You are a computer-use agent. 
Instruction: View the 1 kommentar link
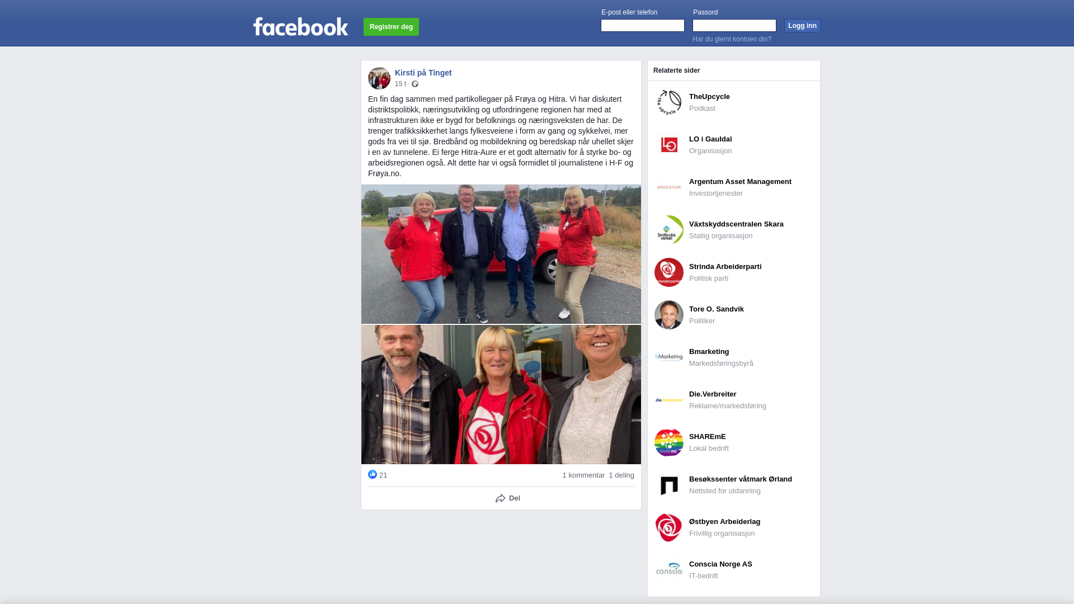(x=583, y=475)
